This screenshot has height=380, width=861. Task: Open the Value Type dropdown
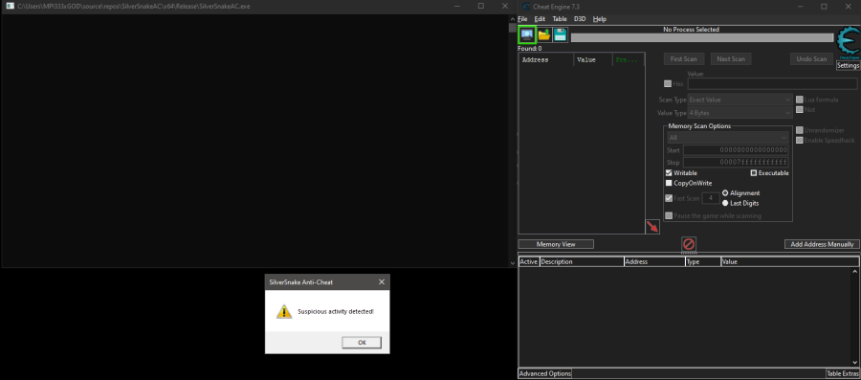pyautogui.click(x=740, y=113)
